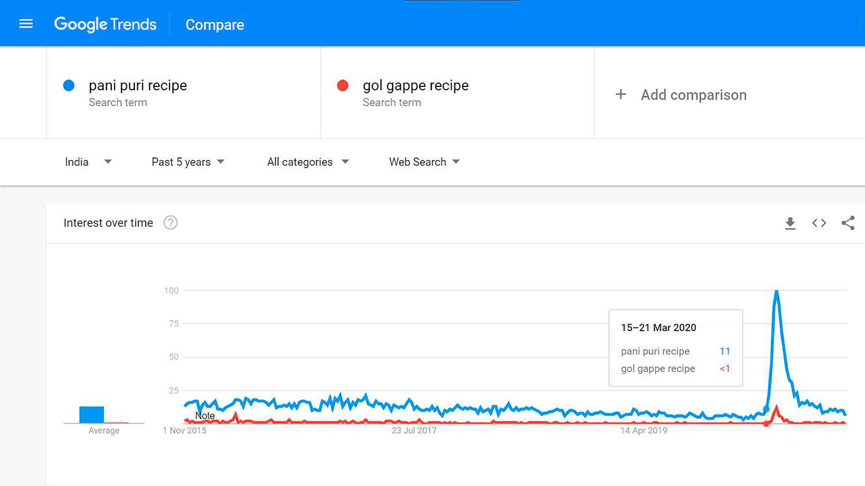Click the help icon beside Interest over time

click(x=171, y=223)
